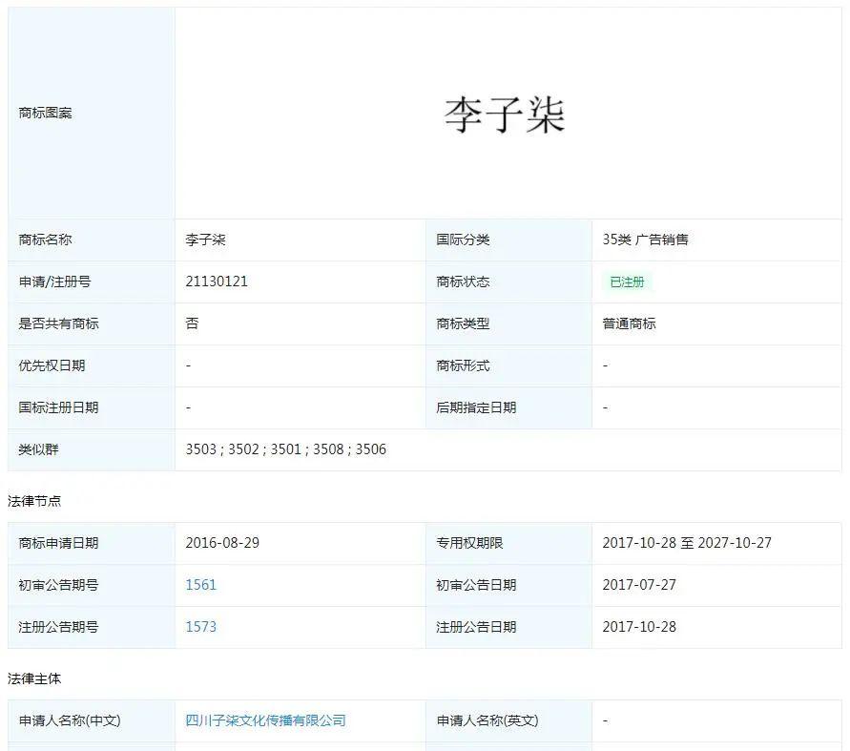Click the 是否共有商标 value 否
The image size is (850, 751).
click(192, 323)
